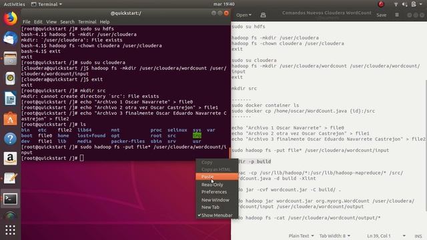Click 'sudo su cloudera' line in editor
Image resolution: width=427 pixels, height=240 pixels.
pyautogui.click(x=254, y=61)
